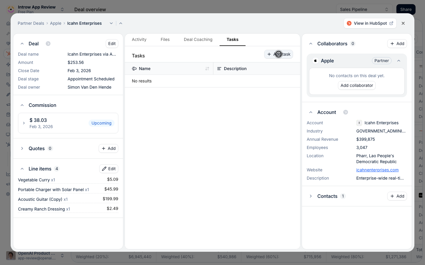Sort tasks by the Name column arrows
Viewport: 425px width, 265px height.
pyautogui.click(x=207, y=69)
